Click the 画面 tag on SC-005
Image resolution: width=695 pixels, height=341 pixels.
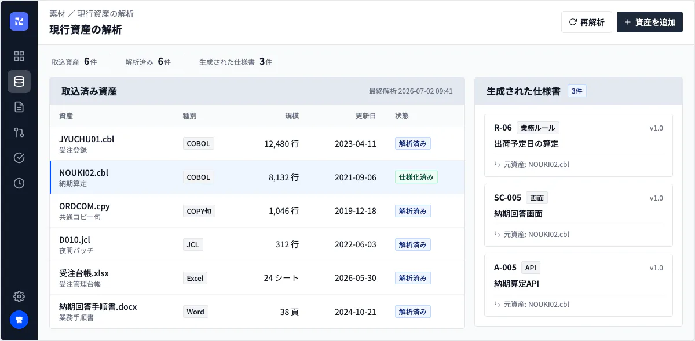[x=537, y=198]
